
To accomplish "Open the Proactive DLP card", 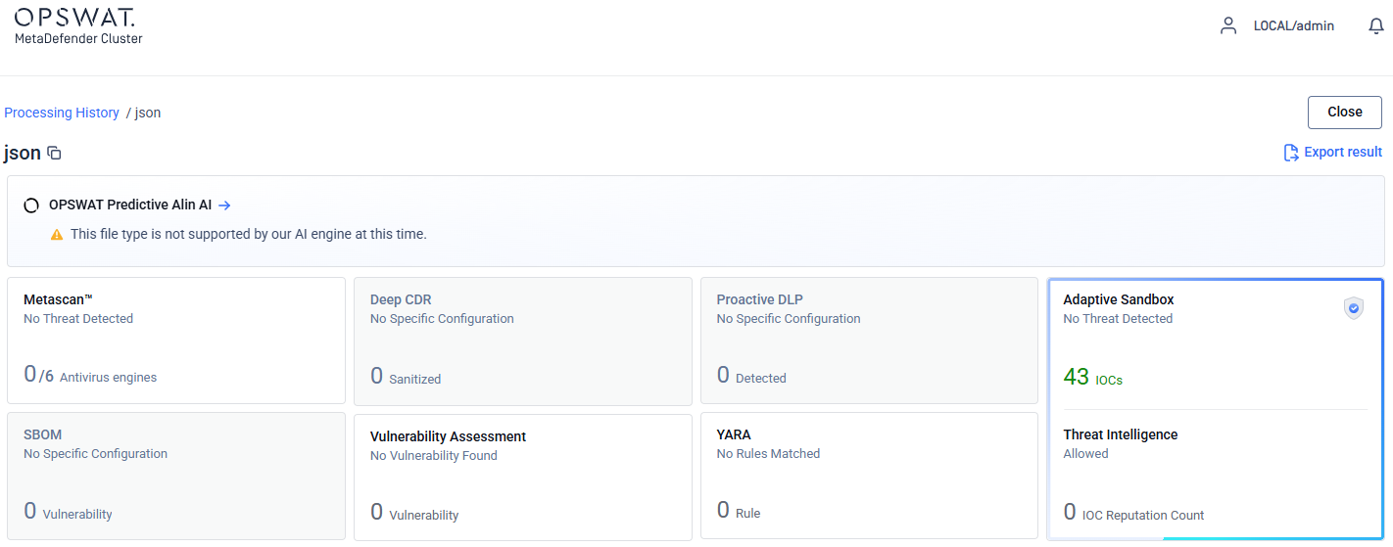I will pos(869,340).
